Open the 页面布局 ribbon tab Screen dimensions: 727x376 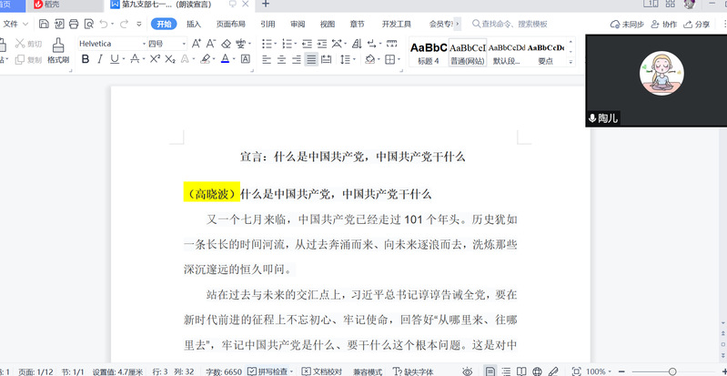(230, 25)
